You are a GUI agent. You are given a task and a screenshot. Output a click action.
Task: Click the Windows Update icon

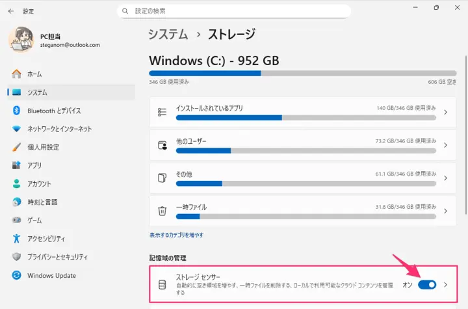(x=17, y=275)
